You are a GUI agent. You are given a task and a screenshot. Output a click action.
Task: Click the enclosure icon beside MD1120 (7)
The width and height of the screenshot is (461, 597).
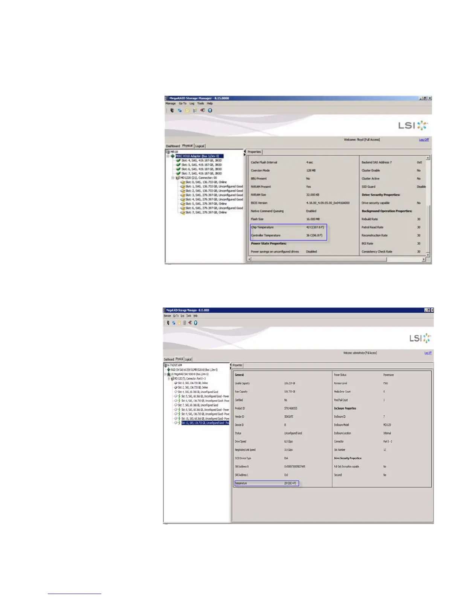tap(172, 379)
